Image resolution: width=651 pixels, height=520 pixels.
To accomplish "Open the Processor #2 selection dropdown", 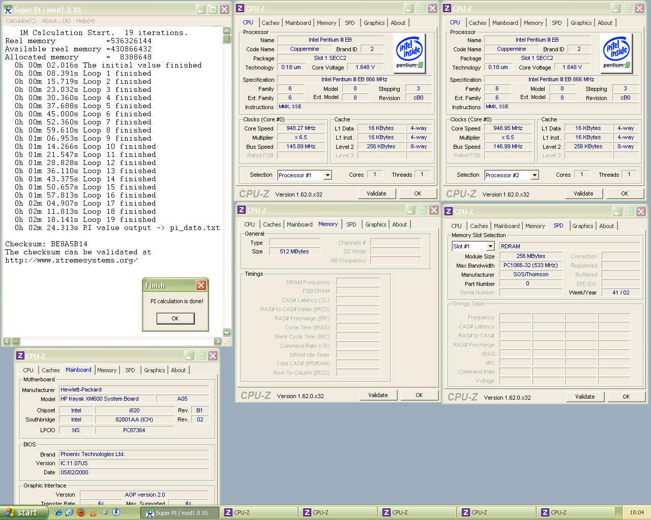I will click(535, 175).
